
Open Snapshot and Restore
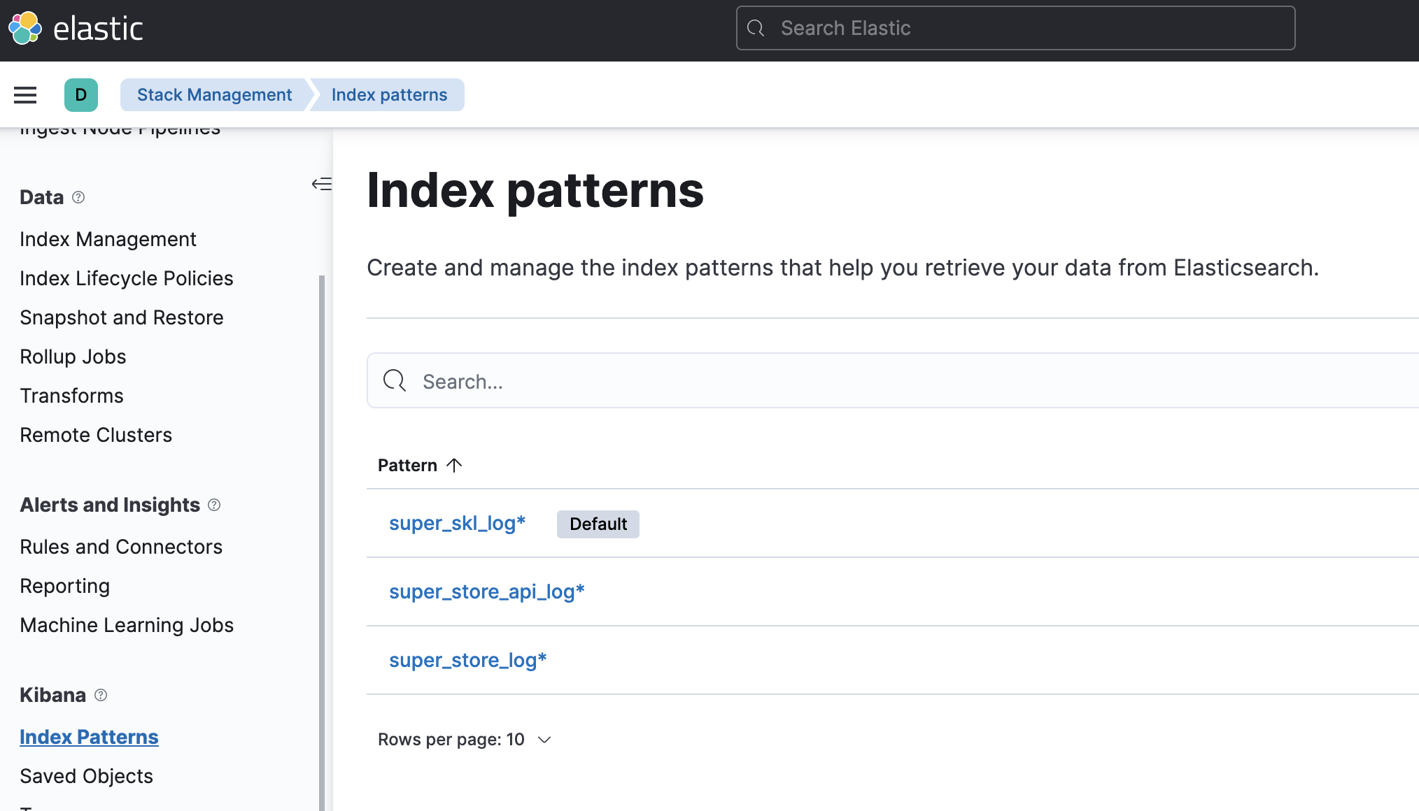[x=122, y=317]
